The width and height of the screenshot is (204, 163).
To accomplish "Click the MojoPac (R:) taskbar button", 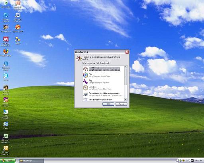I will pyautogui.click(x=31, y=161).
